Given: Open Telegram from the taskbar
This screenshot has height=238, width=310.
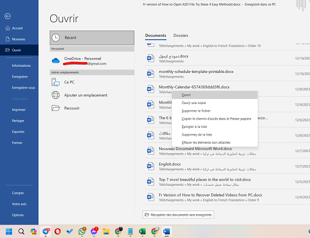Looking at the screenshot, I should pos(45,231).
